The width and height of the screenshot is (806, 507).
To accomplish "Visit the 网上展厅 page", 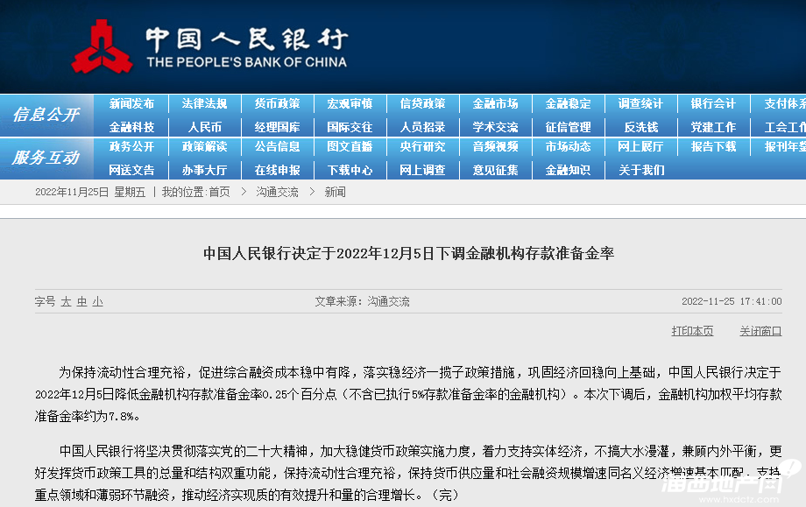I will point(641,147).
